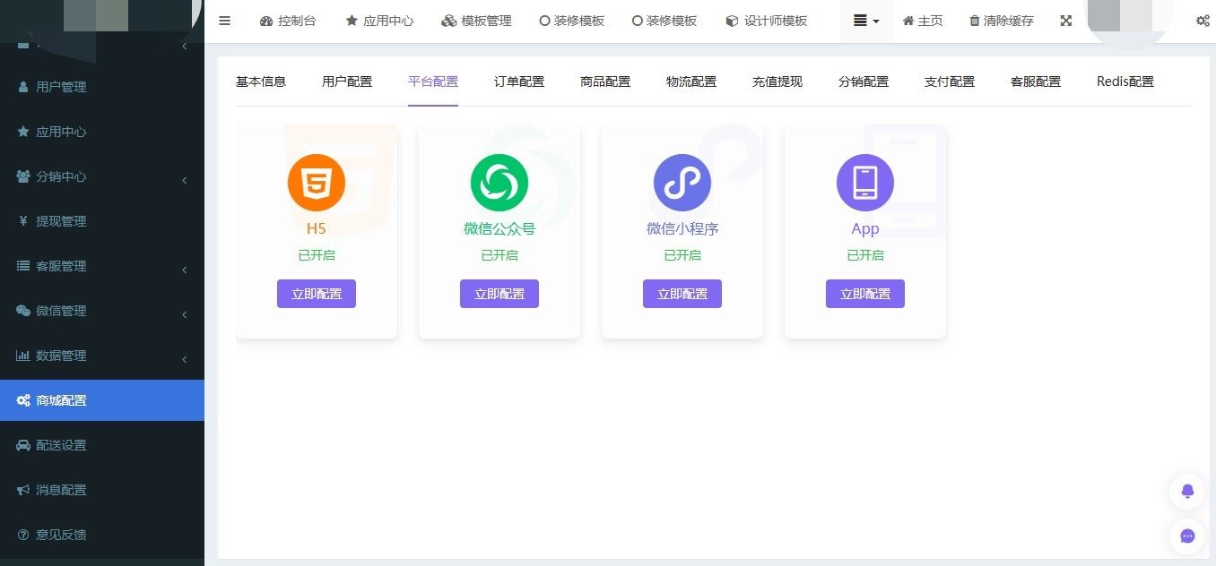Click the car icon beside 配送设置

point(23,445)
